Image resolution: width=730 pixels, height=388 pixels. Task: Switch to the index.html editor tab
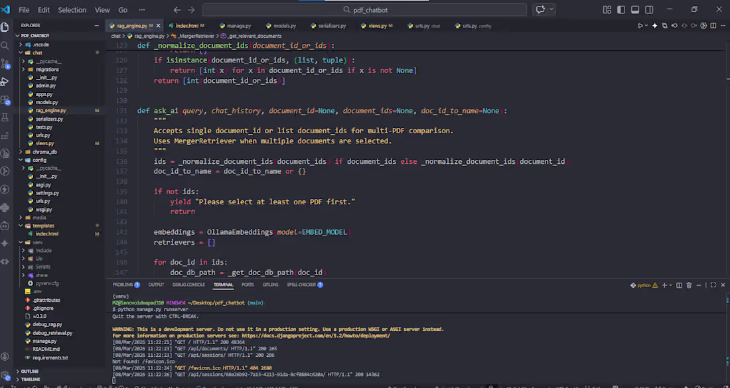pos(186,26)
